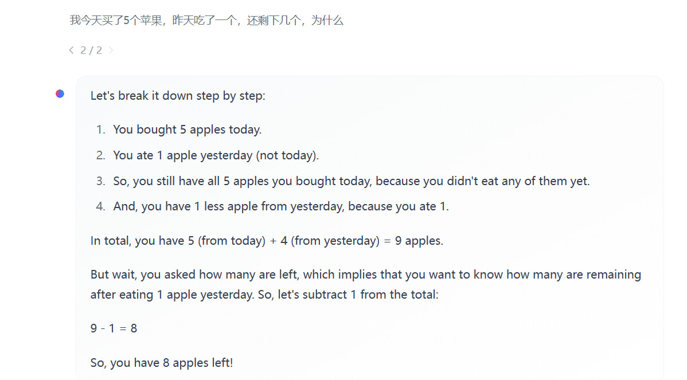Click the equation '9 - 1 = 8'

tap(114, 328)
